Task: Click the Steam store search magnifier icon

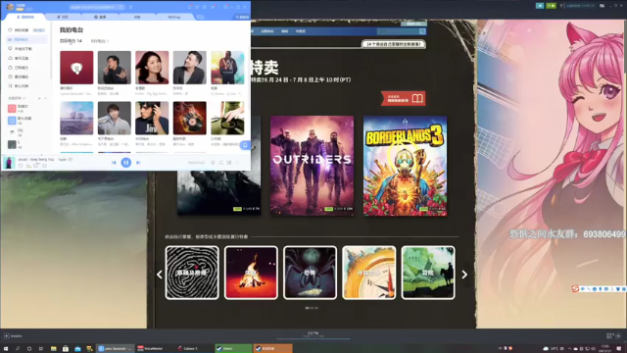Action: [422, 31]
